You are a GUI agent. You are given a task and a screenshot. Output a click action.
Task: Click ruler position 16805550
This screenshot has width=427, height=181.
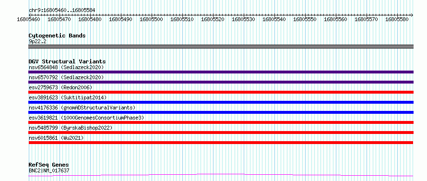[305, 19]
